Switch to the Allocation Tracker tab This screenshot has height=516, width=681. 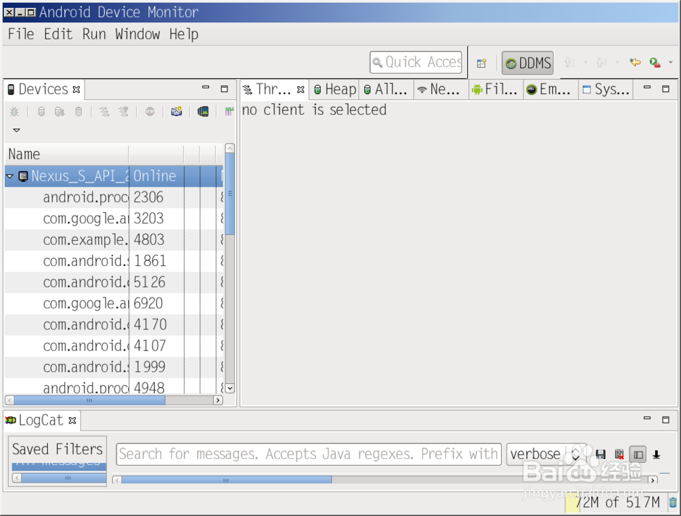pos(385,89)
